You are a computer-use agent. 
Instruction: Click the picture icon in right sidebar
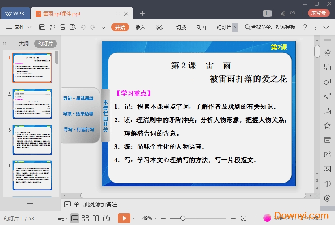327,169
